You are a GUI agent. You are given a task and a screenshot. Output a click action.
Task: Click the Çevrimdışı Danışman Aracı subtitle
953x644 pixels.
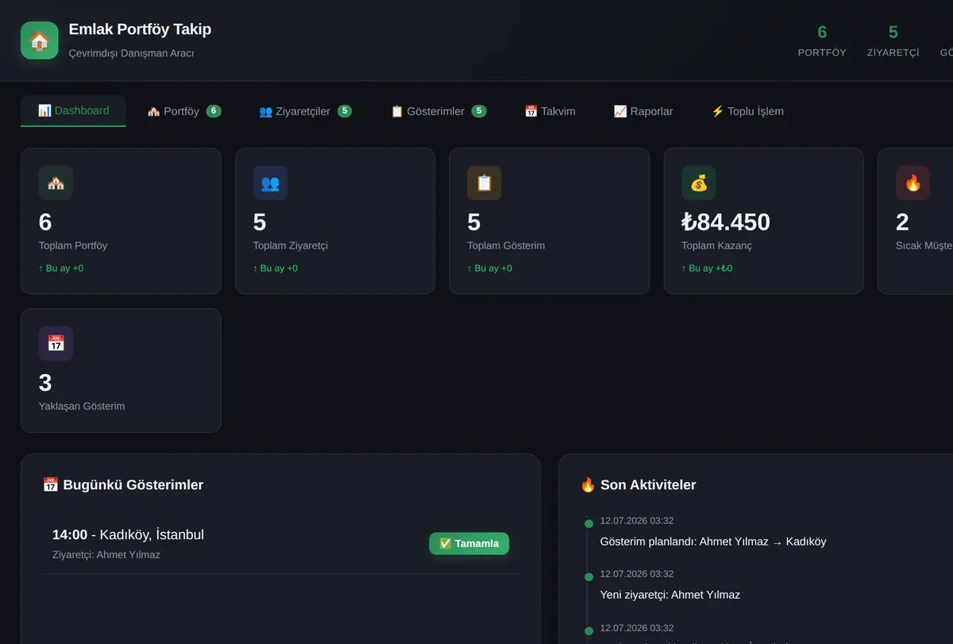[131, 53]
